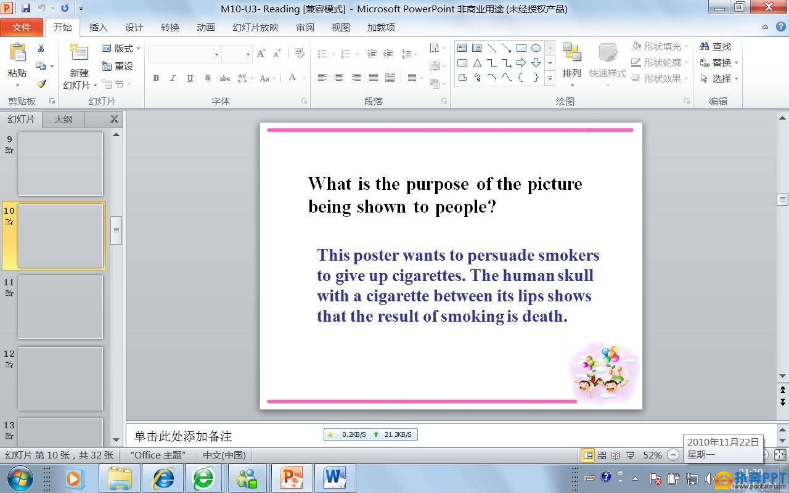This screenshot has height=493, width=789.
Task: Toggle Strikethrough formatting
Action: 225,78
